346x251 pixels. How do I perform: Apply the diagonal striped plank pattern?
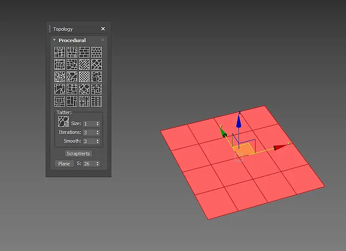click(84, 65)
